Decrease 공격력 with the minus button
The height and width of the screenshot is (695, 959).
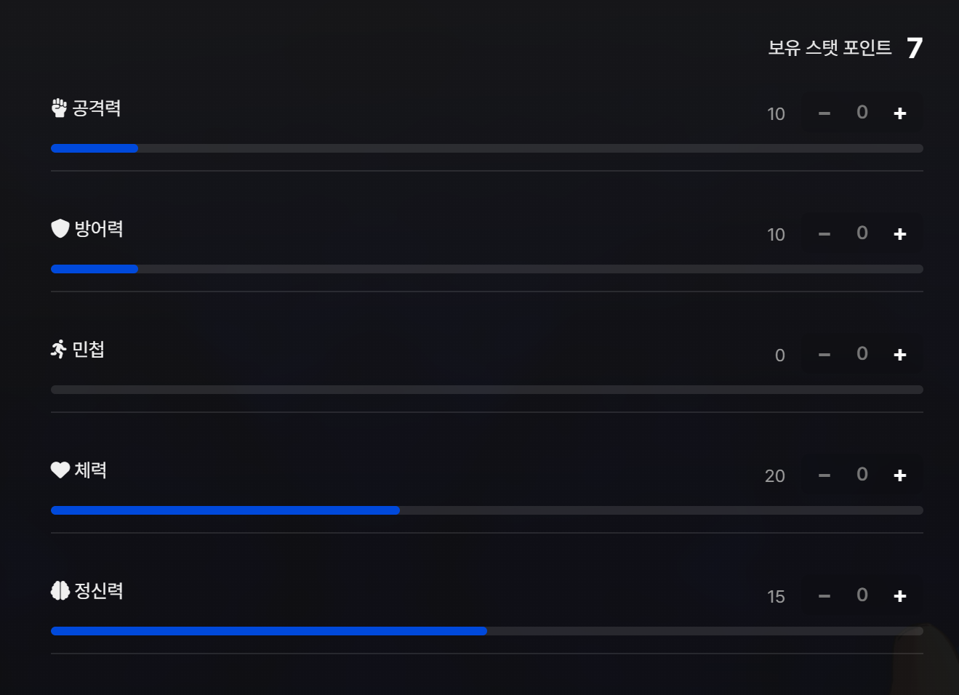pyautogui.click(x=824, y=113)
